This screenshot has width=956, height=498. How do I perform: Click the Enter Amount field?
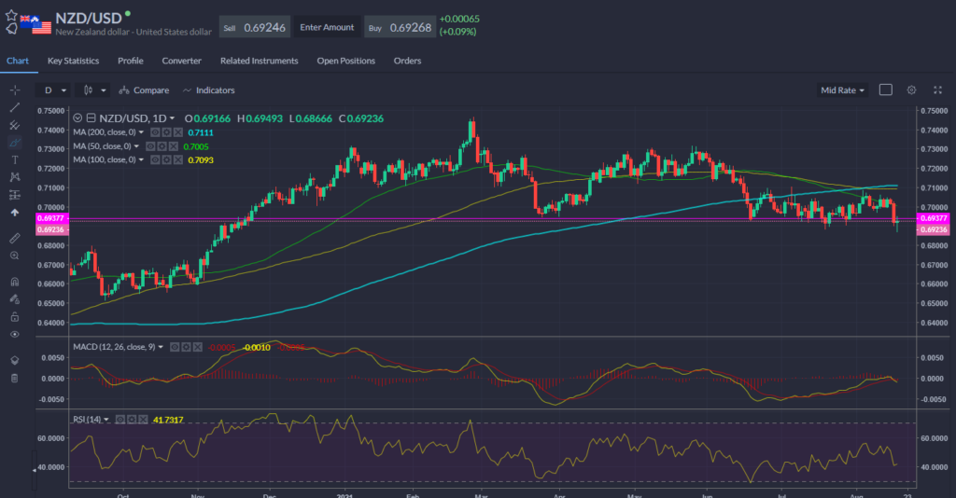click(x=327, y=27)
